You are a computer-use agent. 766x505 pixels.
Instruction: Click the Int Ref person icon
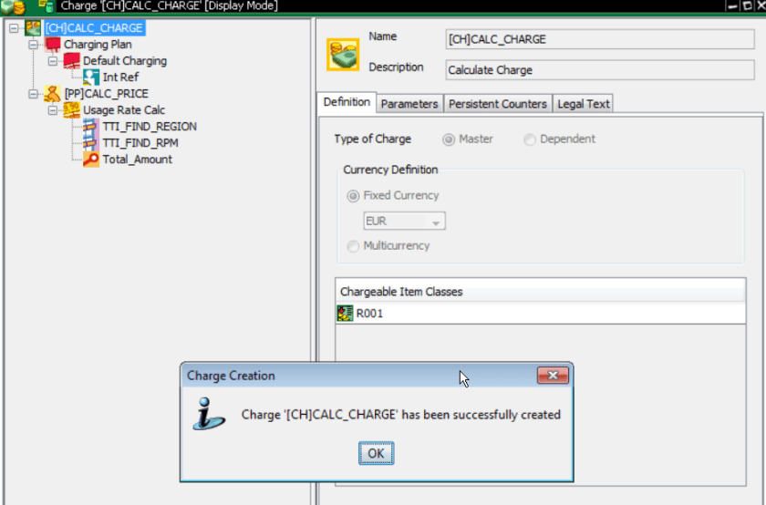[91, 77]
